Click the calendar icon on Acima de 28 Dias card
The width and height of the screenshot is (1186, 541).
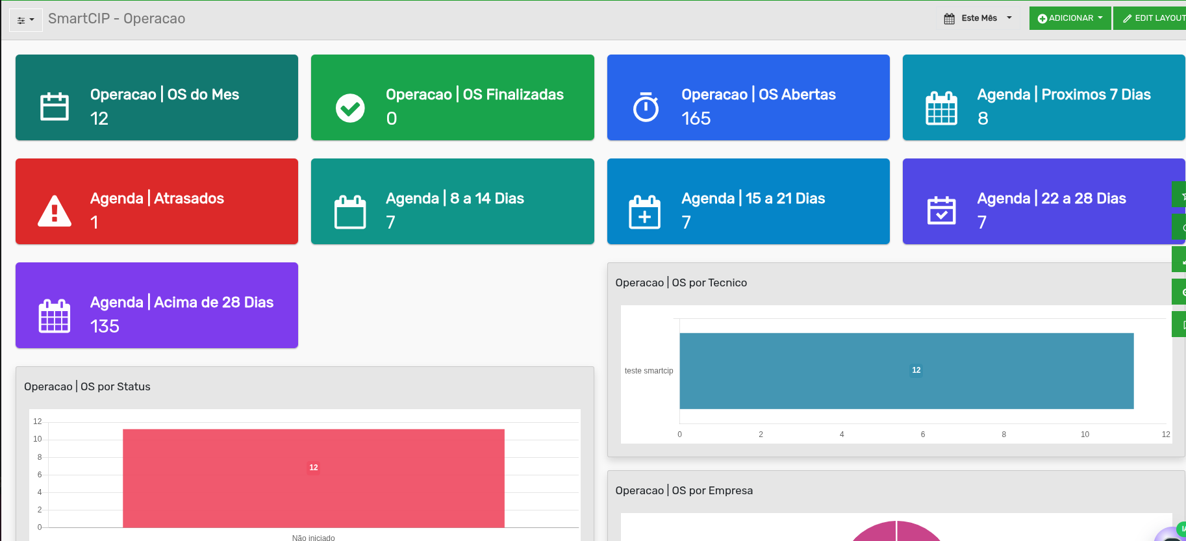pos(55,316)
